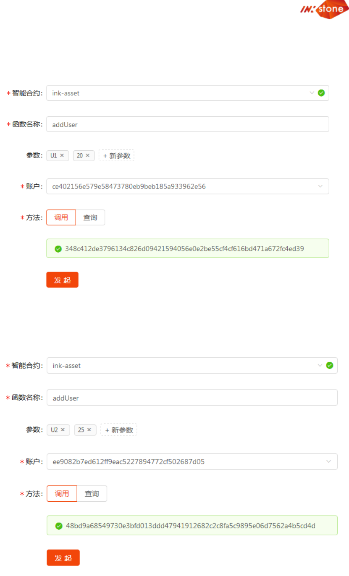Click second form's addUser function name field
Viewport: 349px width, 576px height.
192,398
